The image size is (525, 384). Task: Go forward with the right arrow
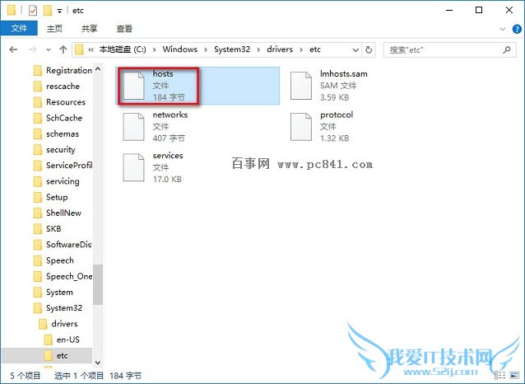click(33, 49)
